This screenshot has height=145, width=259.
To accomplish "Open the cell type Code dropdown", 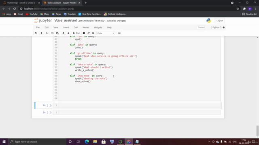I will coord(106,33).
